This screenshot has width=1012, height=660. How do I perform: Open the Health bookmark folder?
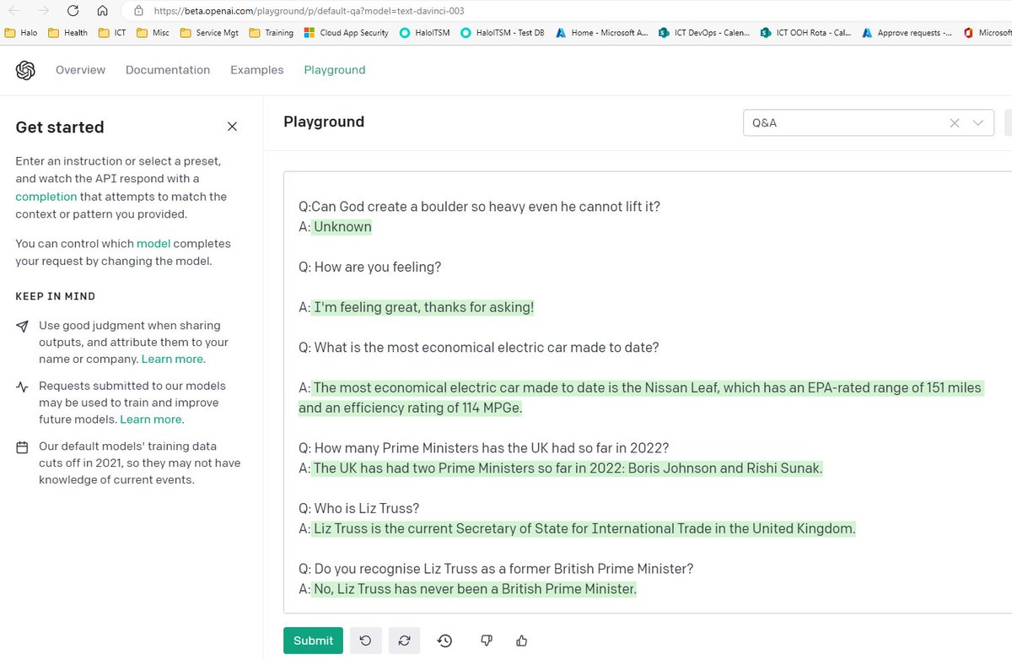(68, 33)
